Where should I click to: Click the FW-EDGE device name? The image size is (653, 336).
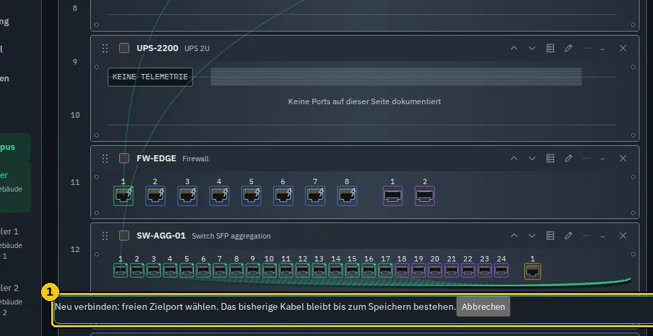tap(157, 159)
